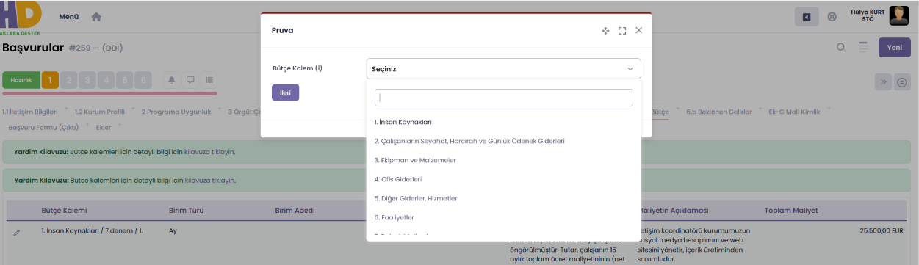Open the Ekler tab

coord(104,128)
